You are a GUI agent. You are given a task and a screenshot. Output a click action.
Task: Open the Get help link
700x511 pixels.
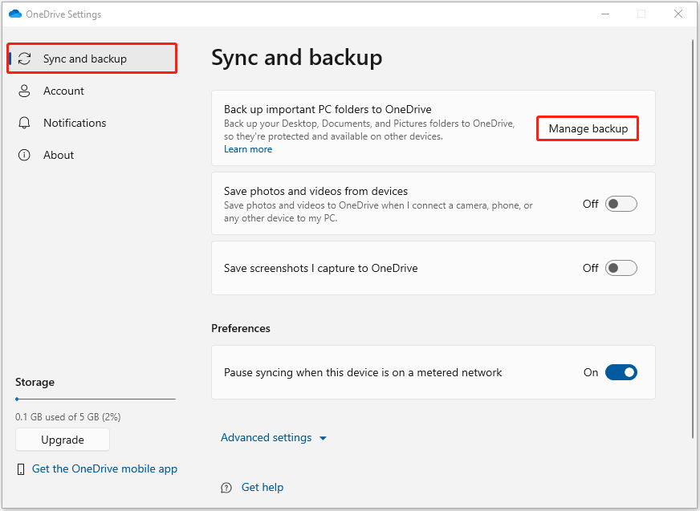[x=262, y=488]
